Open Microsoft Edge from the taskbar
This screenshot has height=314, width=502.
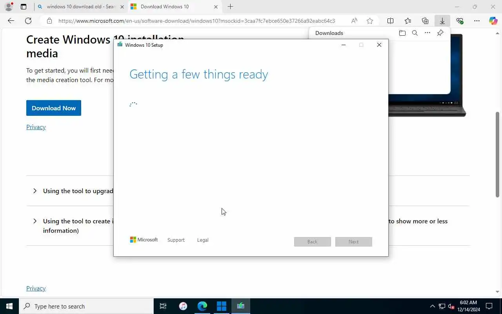[202, 306]
